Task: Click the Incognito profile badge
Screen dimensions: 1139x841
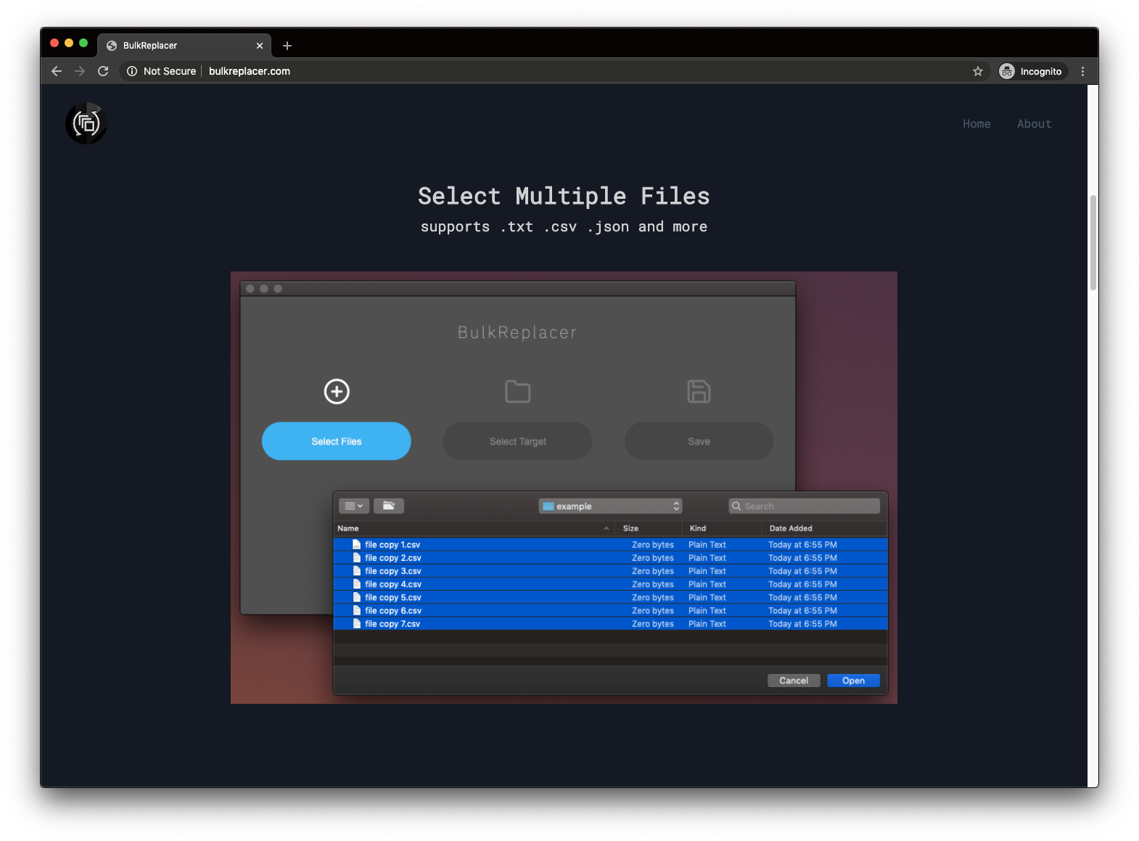Action: click(x=1031, y=71)
